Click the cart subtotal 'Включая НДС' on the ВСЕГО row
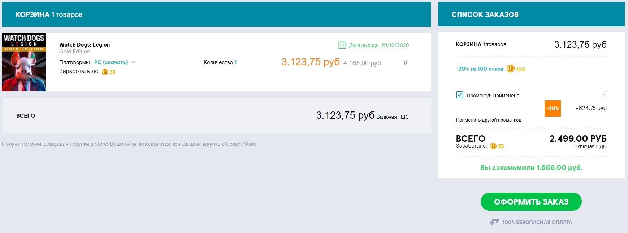 pos(393,117)
